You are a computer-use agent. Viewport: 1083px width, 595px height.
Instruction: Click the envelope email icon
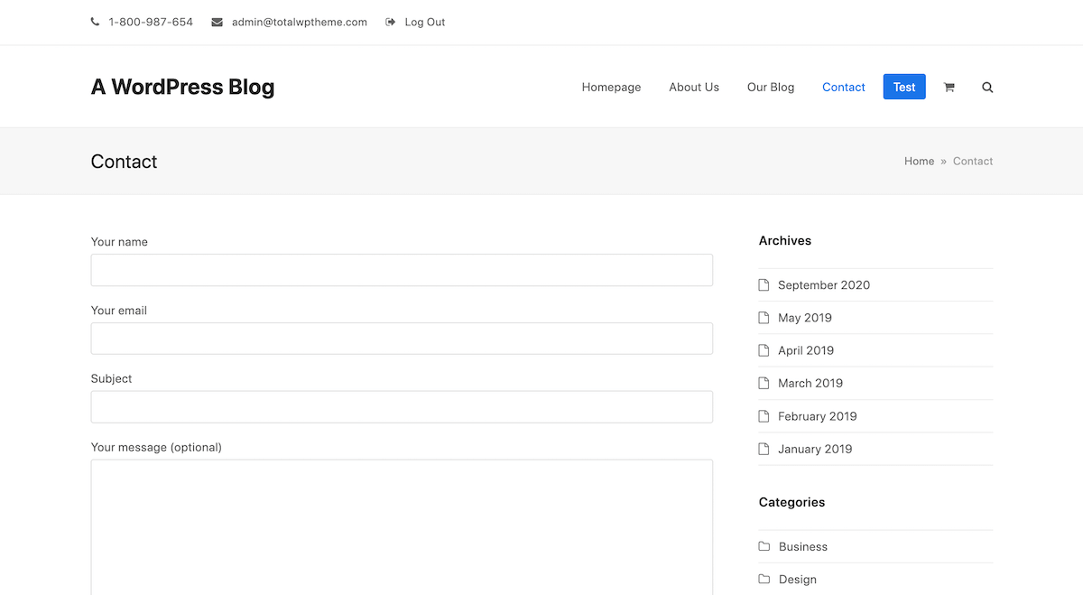coord(218,22)
